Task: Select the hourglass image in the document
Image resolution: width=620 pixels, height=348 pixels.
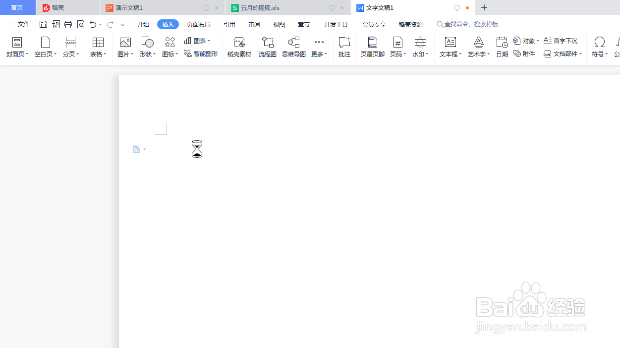Action: click(197, 149)
